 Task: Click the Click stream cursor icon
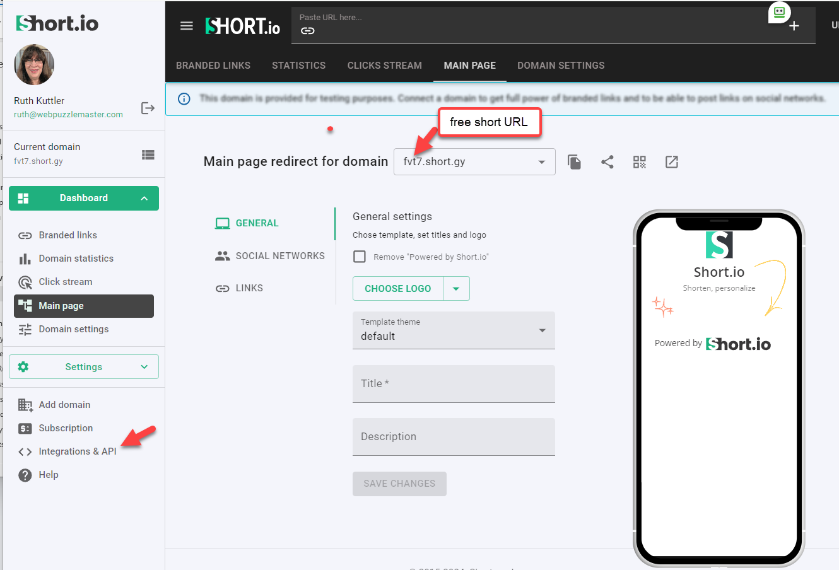25,282
